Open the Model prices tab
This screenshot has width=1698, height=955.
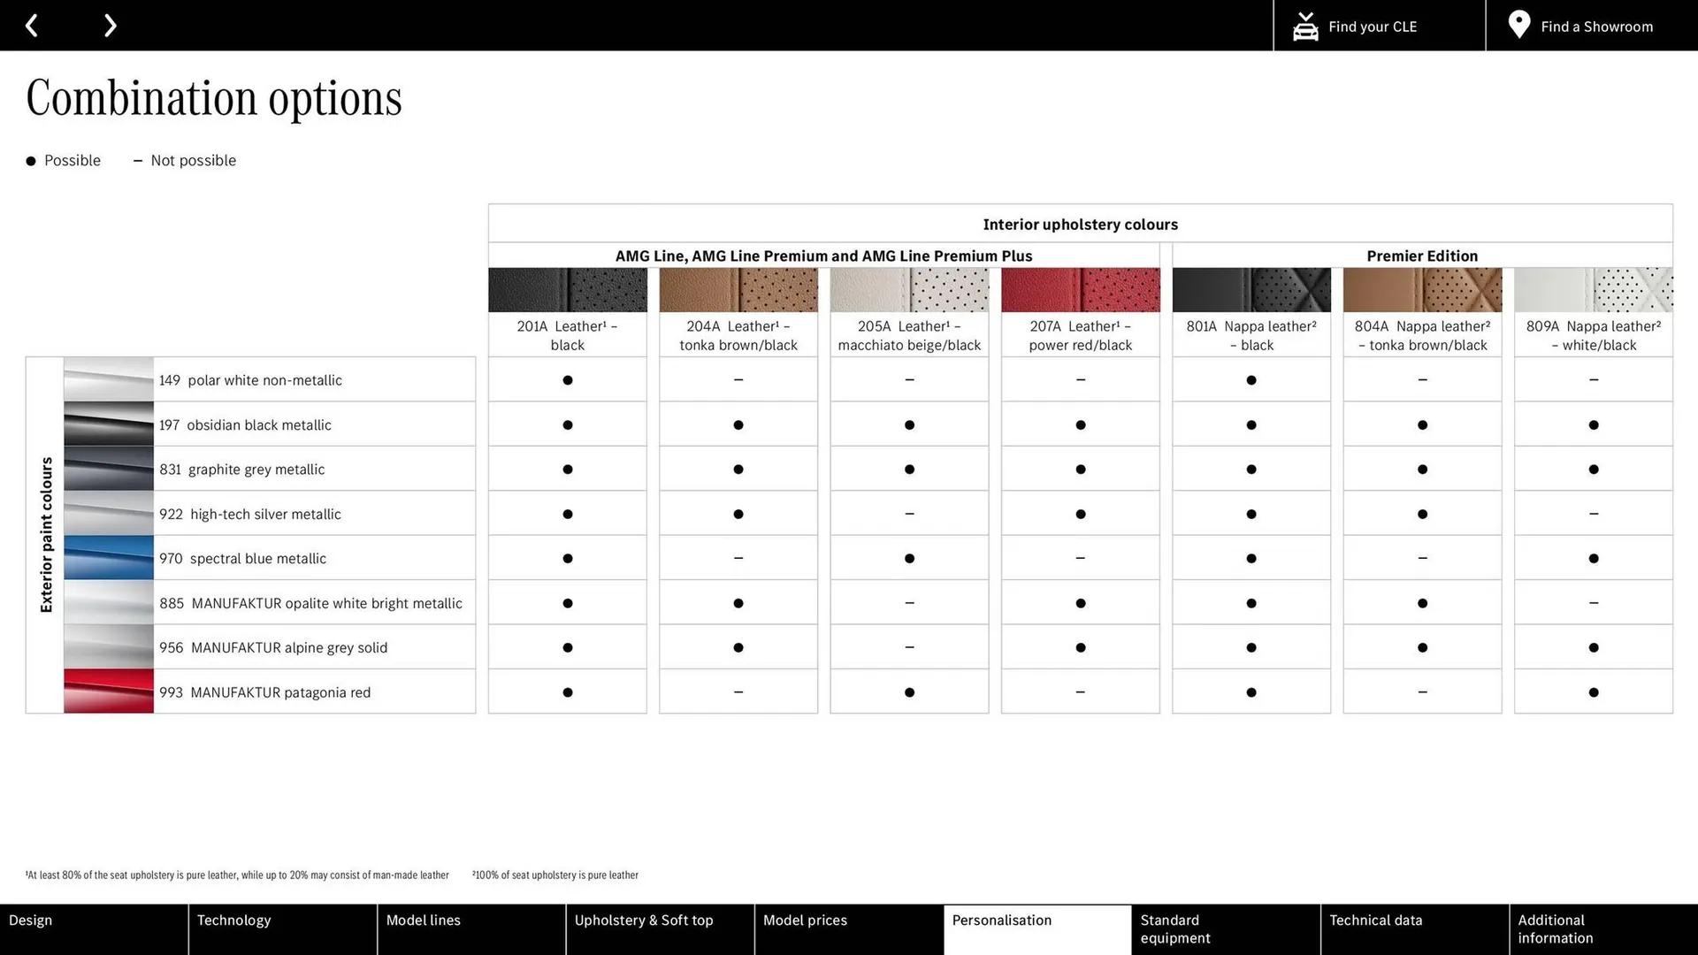coord(848,928)
